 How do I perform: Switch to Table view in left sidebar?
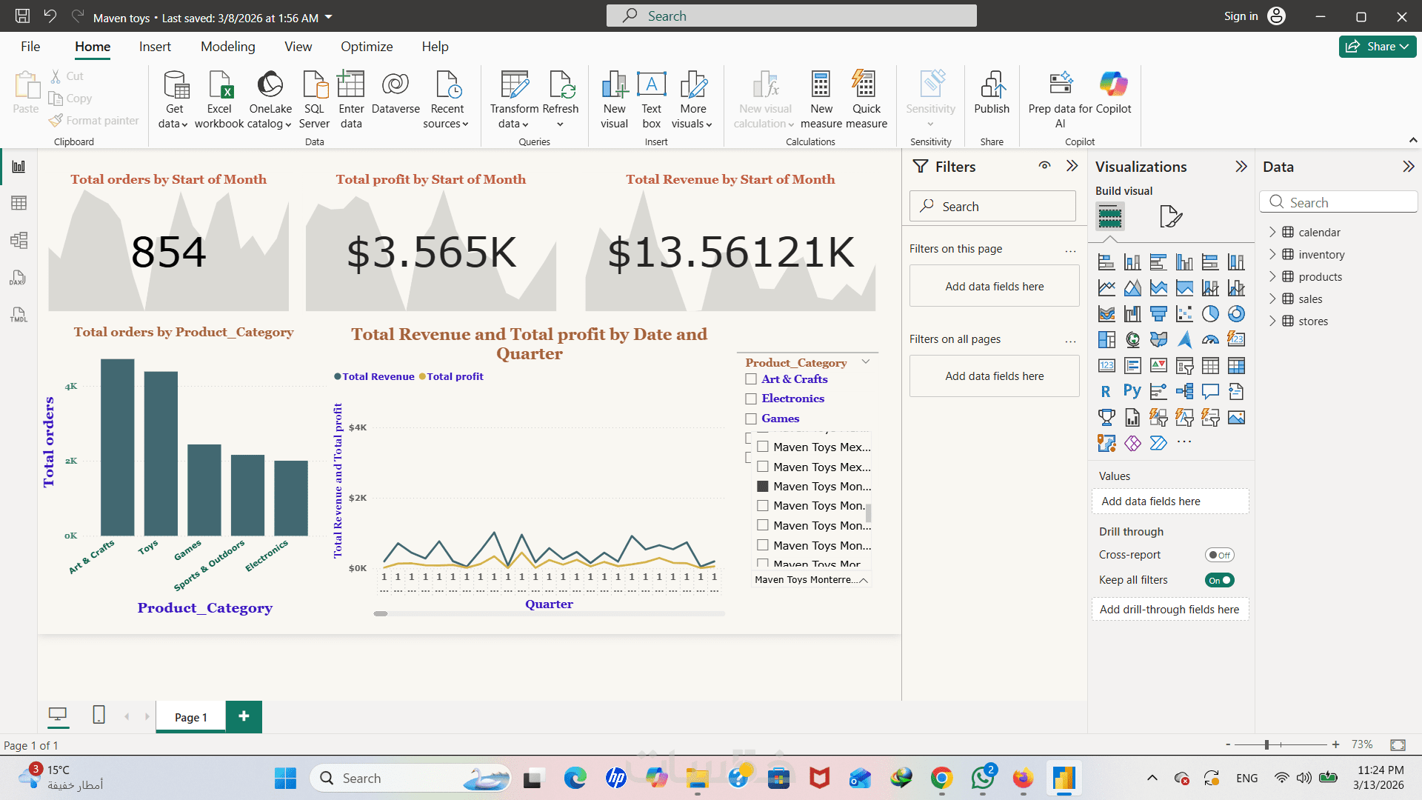coord(19,203)
